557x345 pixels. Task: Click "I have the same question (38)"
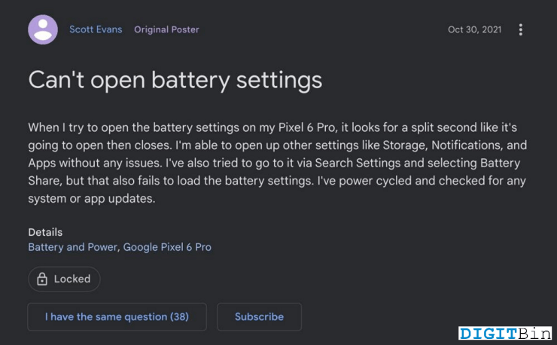tap(117, 317)
